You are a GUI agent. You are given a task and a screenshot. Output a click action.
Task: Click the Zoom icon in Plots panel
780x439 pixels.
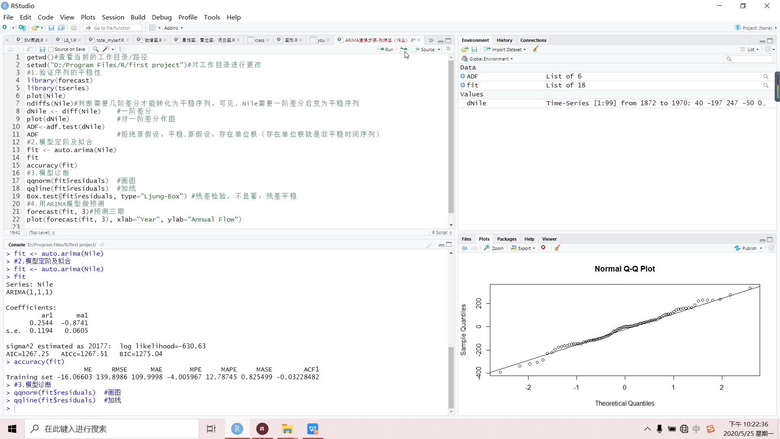tap(495, 248)
